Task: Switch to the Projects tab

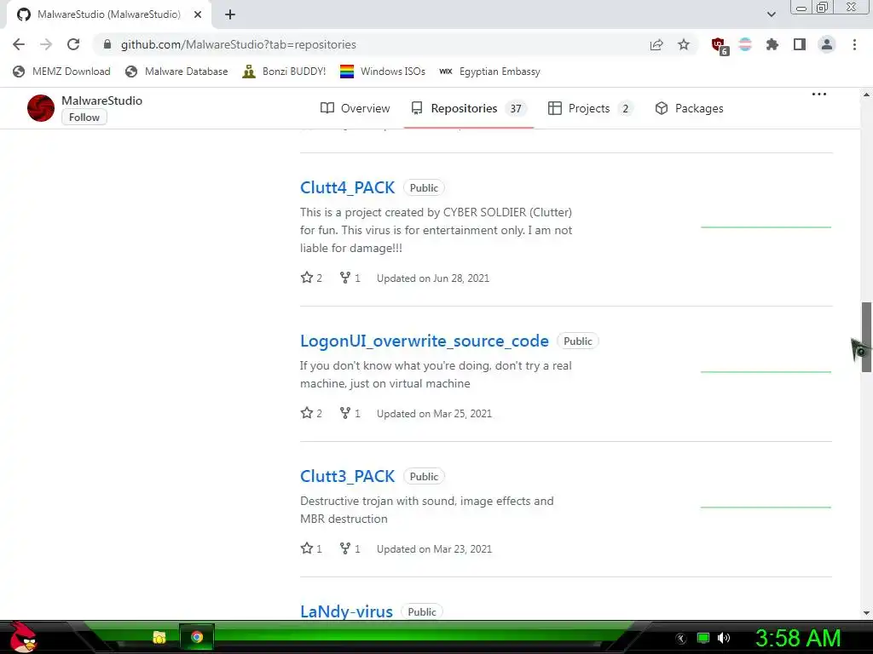Action: [590, 108]
